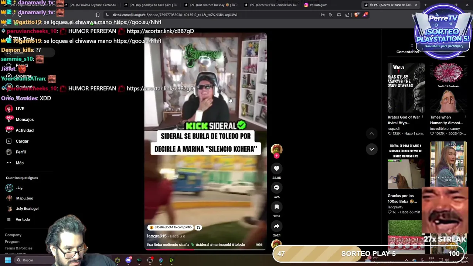Open the Windows Start button
This screenshot has width=473, height=266.
point(8,260)
